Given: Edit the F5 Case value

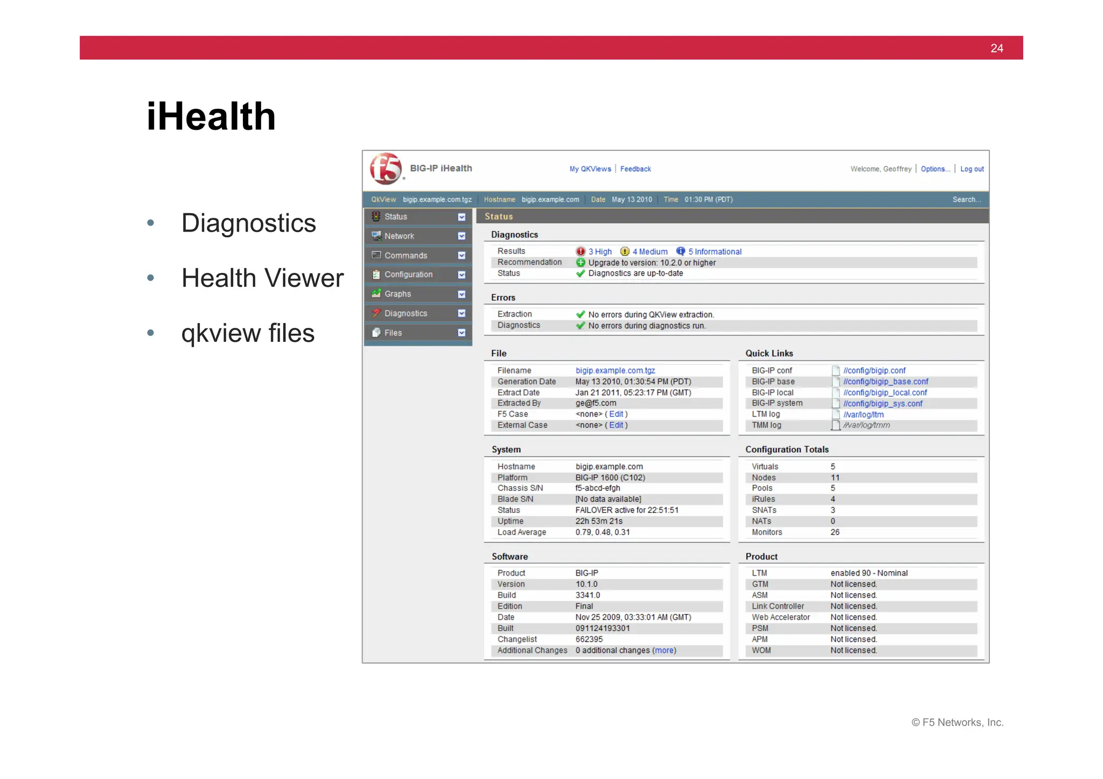Looking at the screenshot, I should pos(616,414).
